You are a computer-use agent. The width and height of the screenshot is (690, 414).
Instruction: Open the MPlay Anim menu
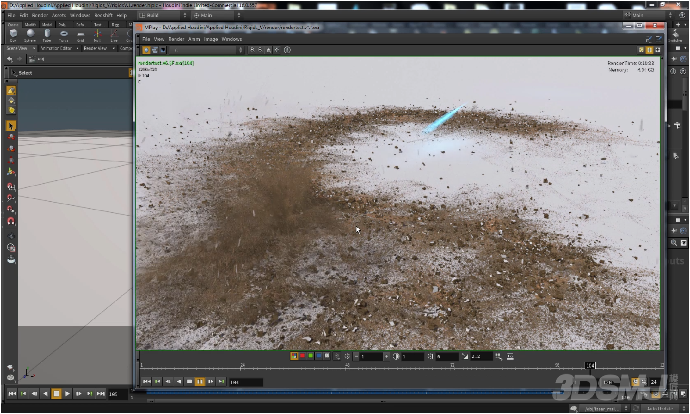194,39
